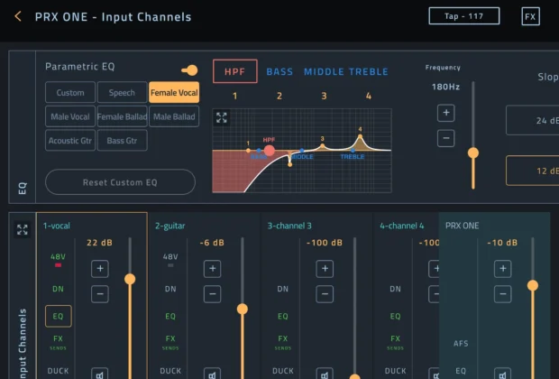Open EQ for 2-guitar channel
Viewport: 559px width, 379px height.
tap(170, 316)
